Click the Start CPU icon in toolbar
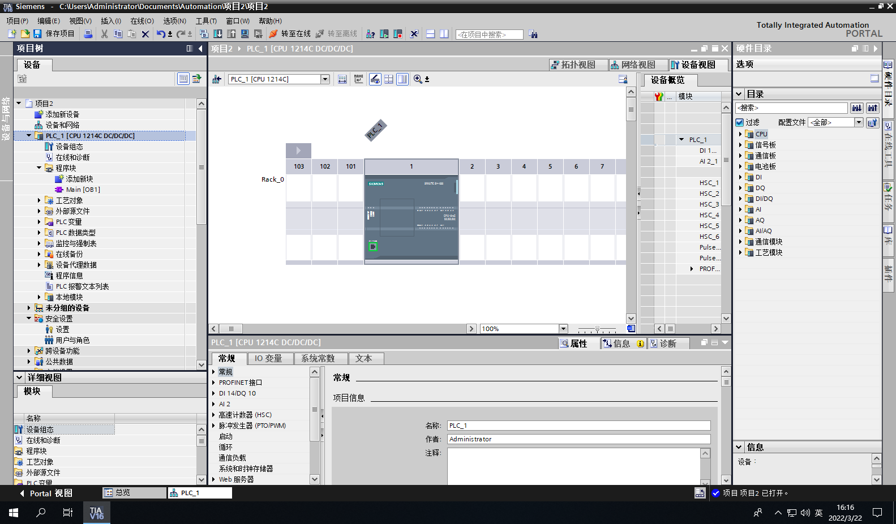This screenshot has width=896, height=524. coord(384,34)
